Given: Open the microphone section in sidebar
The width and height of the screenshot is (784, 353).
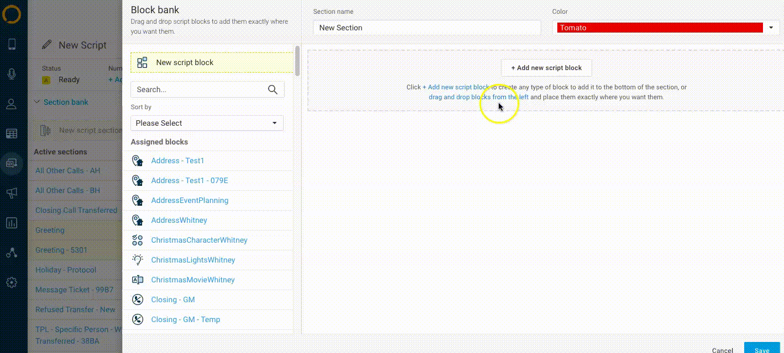Looking at the screenshot, I should 12,74.
